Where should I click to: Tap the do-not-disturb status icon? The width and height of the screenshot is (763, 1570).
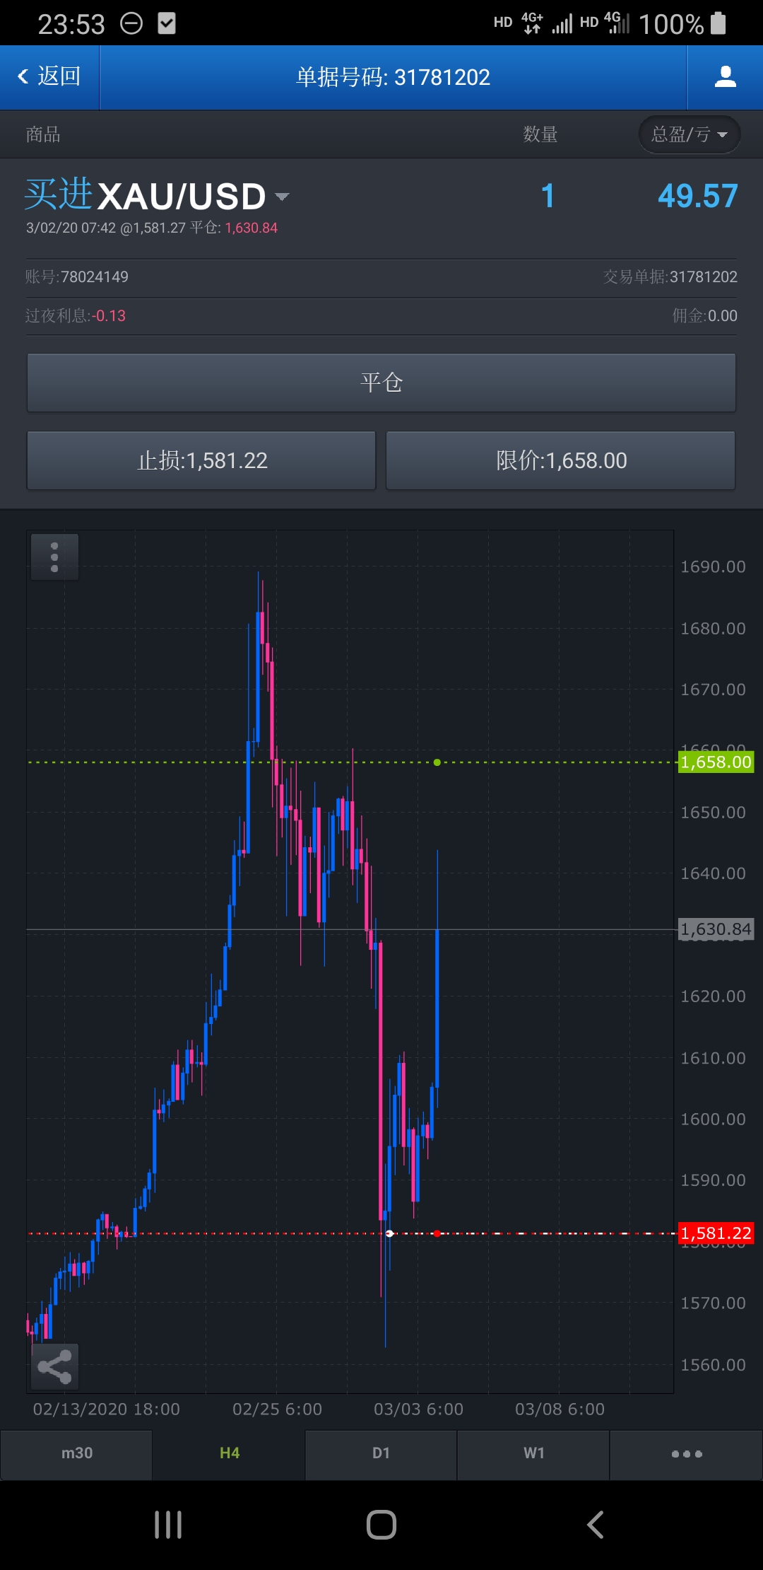click(131, 24)
